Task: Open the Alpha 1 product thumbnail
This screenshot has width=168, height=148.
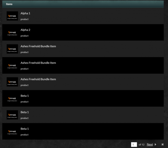Action: coord(12,16)
